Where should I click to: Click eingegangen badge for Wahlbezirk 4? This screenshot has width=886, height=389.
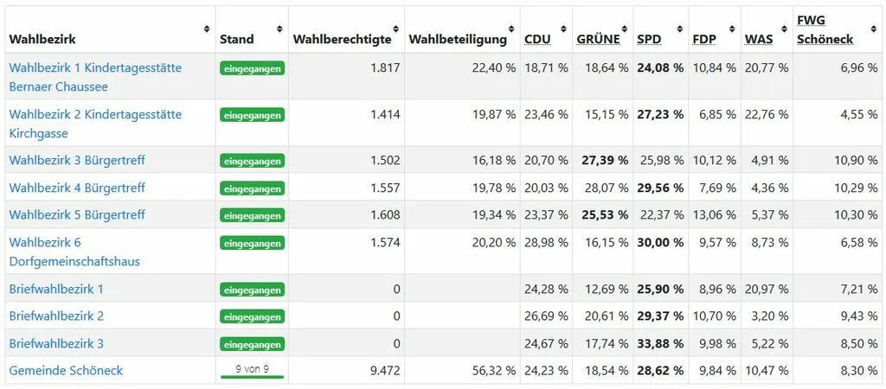coord(252,188)
